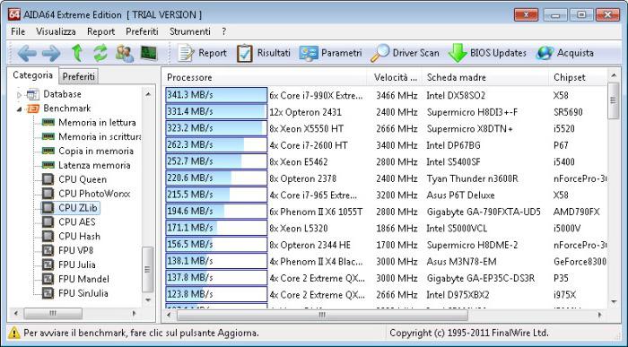Expand the Database tree node
The height and width of the screenshot is (347, 628).
coord(19,95)
